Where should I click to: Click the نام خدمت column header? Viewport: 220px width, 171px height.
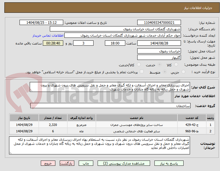137,118
